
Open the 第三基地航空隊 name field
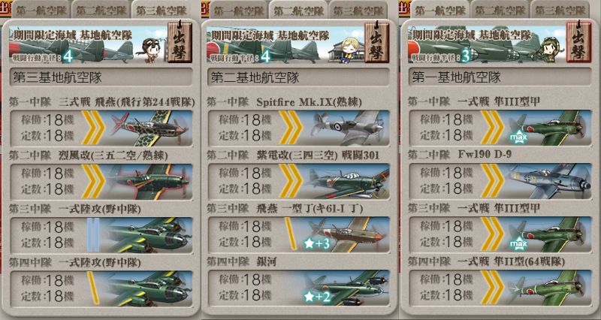coord(101,77)
